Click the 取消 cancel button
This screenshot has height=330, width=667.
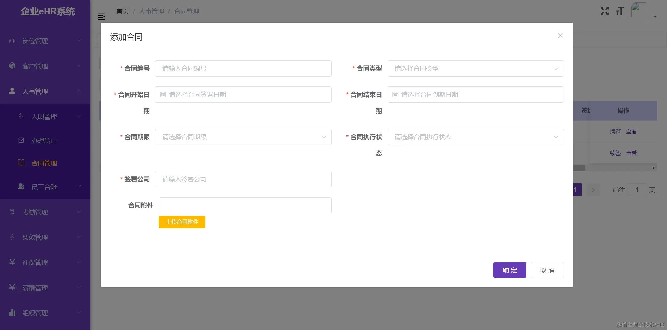547,270
